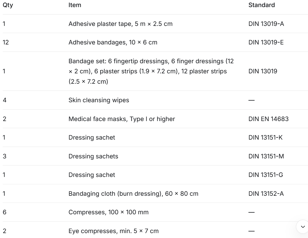
Task: Click the Adhesive plaster tape item text
Action: tap(120, 24)
